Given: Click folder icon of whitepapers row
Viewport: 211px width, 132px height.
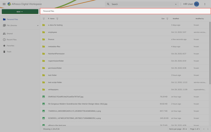Looking at the screenshot, I should pyautogui.click(x=44, y=89).
